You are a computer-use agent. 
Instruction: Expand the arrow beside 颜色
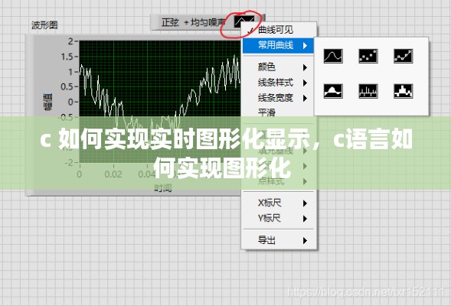(305, 67)
